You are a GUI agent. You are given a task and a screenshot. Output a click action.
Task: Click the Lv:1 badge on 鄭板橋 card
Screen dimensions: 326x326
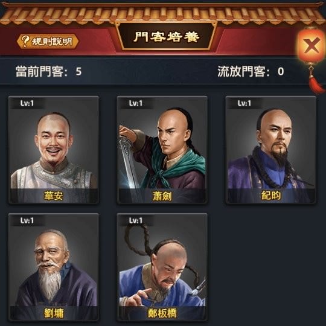click(x=136, y=220)
